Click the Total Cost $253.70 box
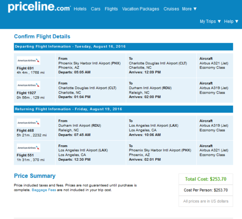This screenshot has width=242, height=219. pos(206,179)
